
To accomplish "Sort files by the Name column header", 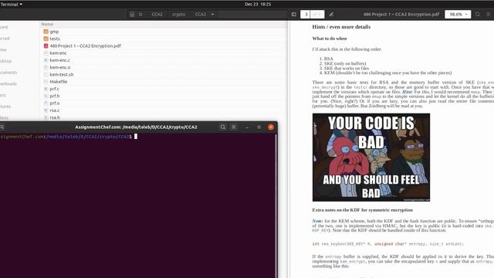I will (47, 24).
